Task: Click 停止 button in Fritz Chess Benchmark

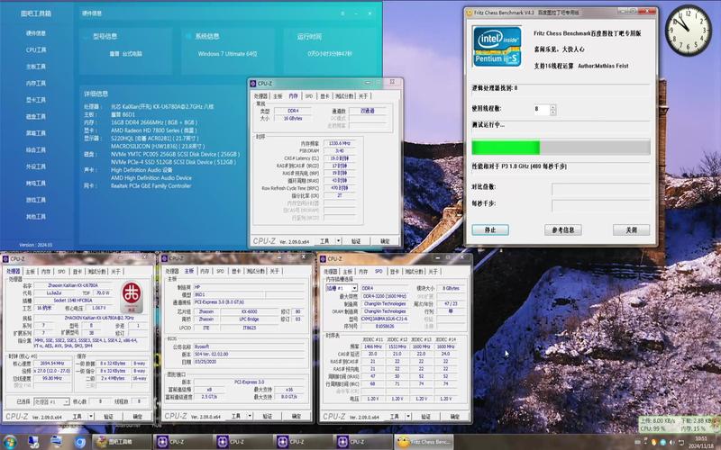Action: point(490,229)
